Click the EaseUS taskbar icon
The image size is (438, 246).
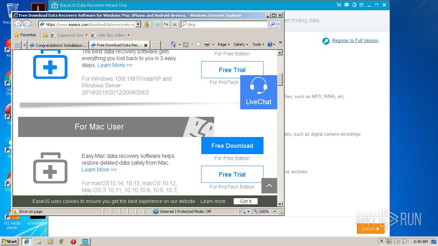tap(85, 242)
